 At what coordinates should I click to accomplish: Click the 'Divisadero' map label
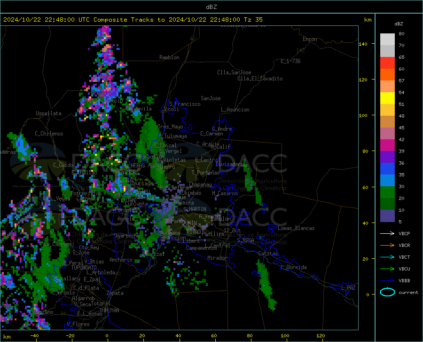coord(229,164)
